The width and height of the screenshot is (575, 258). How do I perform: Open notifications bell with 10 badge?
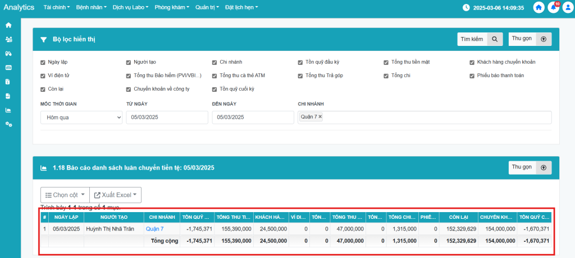555,8
